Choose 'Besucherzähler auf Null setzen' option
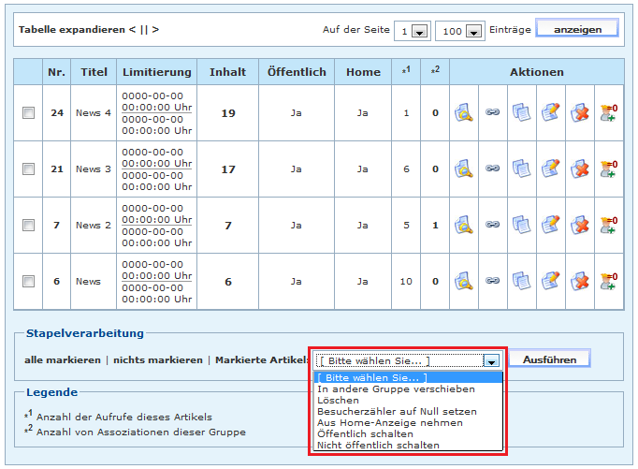Image resolution: width=638 pixels, height=469 pixels. pyautogui.click(x=397, y=411)
